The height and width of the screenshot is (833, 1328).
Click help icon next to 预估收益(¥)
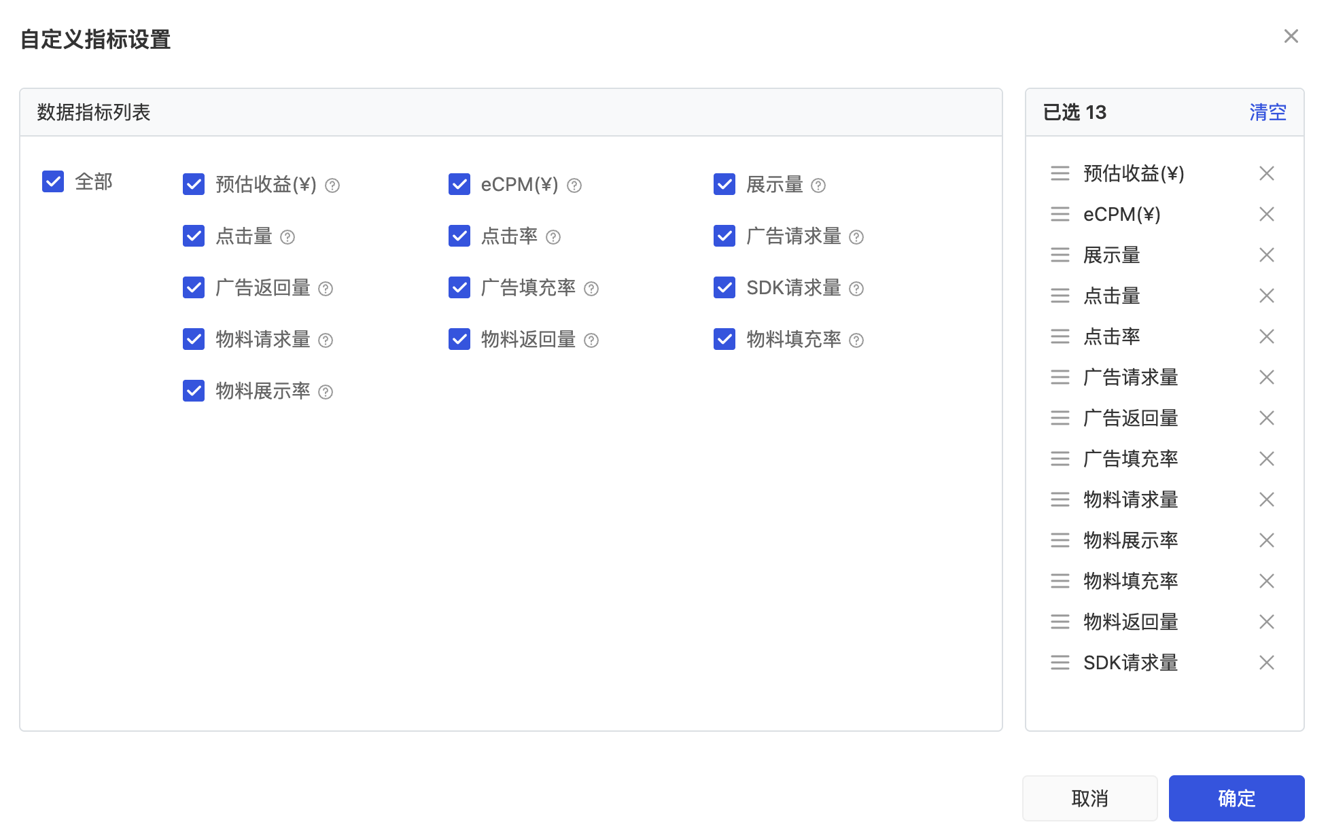(x=332, y=185)
